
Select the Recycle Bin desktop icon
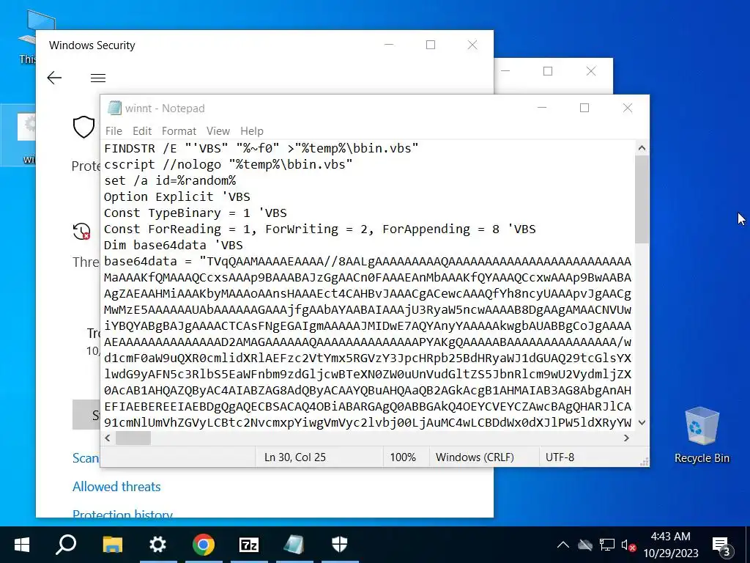point(702,435)
